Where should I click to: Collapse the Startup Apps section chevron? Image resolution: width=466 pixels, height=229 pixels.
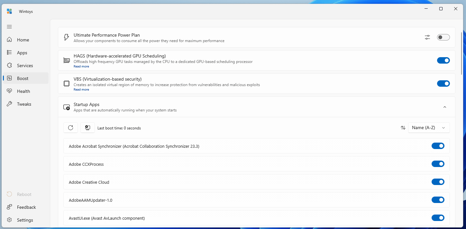(445, 107)
